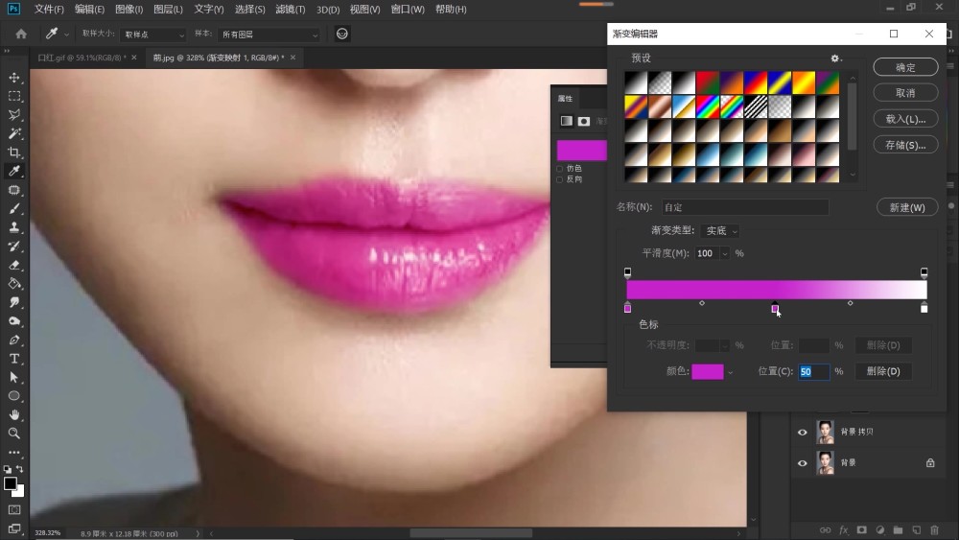Open the 滤镜(T) menu

tap(290, 10)
